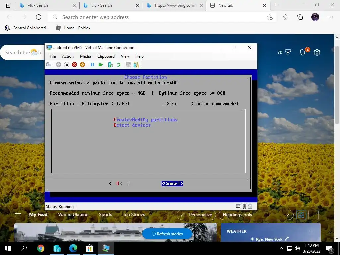The width and height of the screenshot is (340, 255).
Task: Click Refresh stories button
Action: pos(167,234)
